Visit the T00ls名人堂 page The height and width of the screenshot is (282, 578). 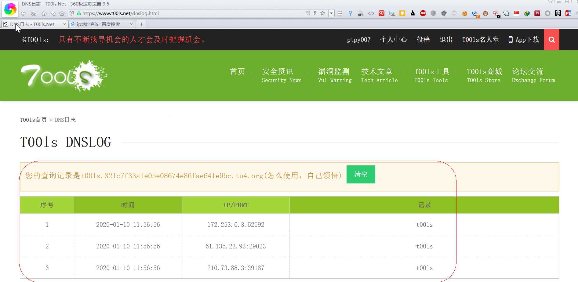click(x=481, y=40)
